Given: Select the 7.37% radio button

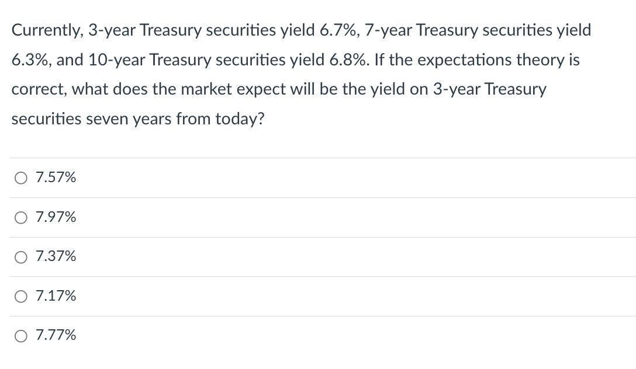Looking at the screenshot, I should (x=21, y=257).
